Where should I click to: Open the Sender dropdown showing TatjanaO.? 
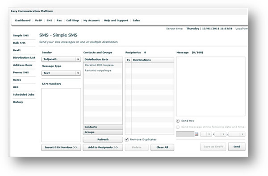point(61,59)
